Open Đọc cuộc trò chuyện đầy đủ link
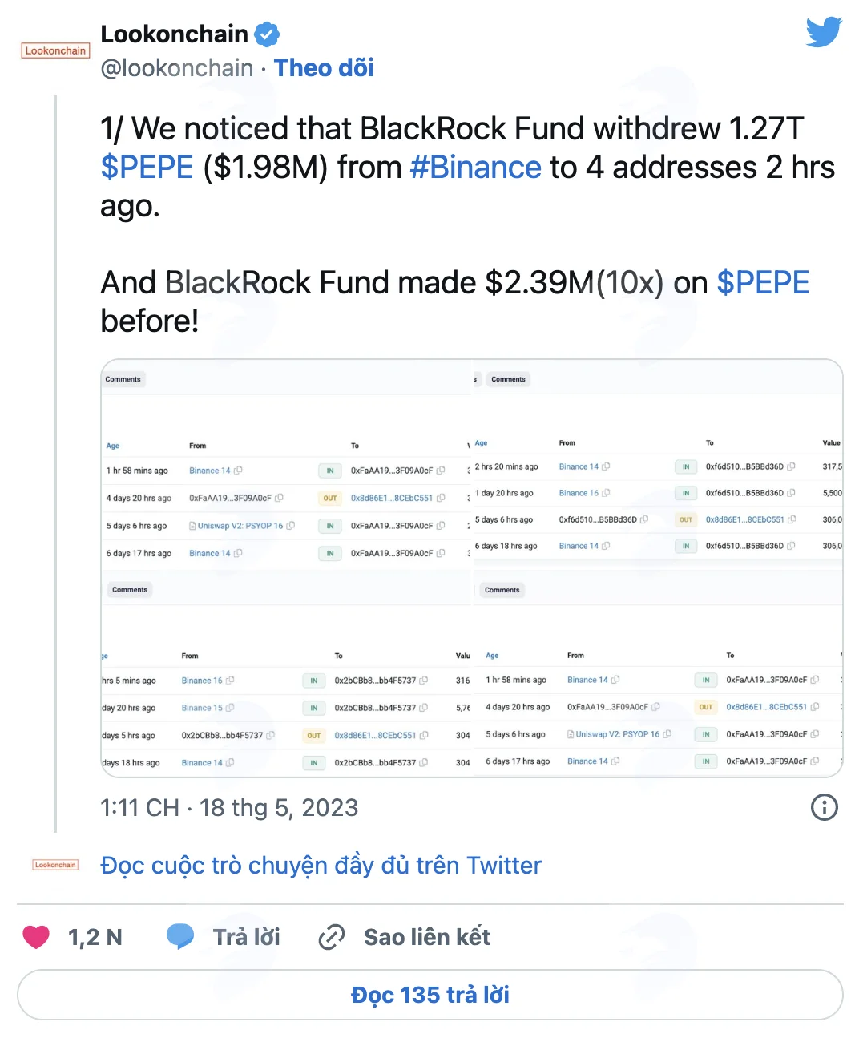 321,866
